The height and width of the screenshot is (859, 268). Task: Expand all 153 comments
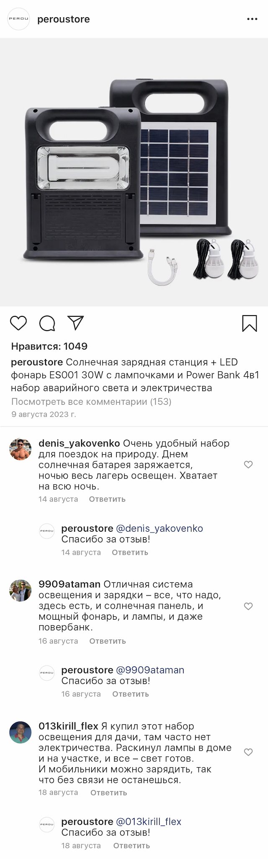[x=91, y=401]
